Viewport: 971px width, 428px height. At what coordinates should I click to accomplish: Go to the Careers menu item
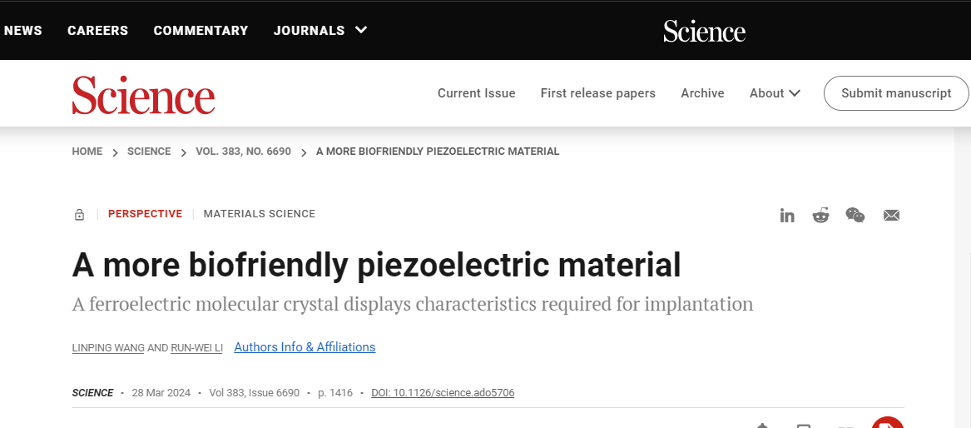97,31
